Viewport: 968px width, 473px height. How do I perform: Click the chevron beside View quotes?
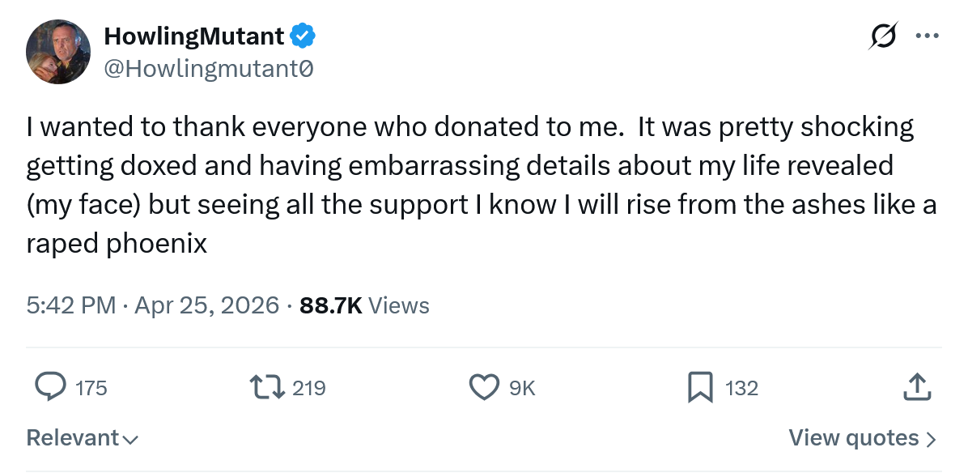coord(931,439)
